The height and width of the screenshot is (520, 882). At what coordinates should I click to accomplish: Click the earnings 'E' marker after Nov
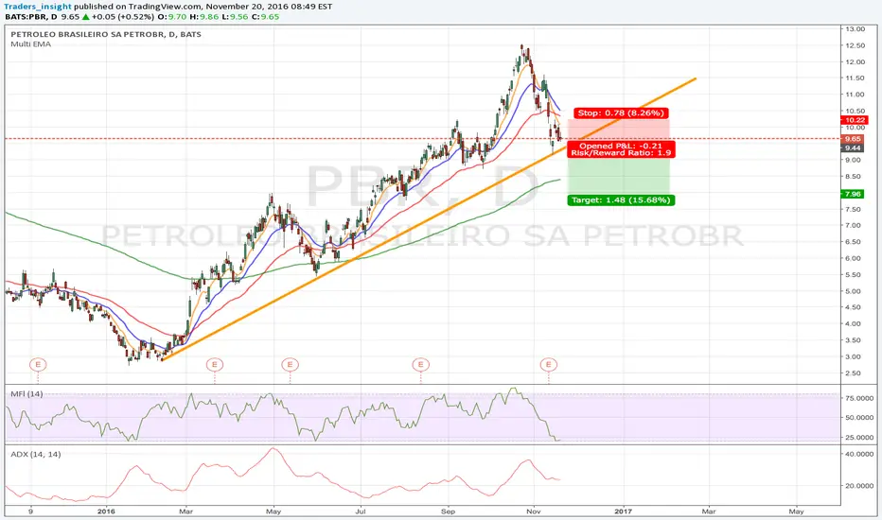pos(549,364)
